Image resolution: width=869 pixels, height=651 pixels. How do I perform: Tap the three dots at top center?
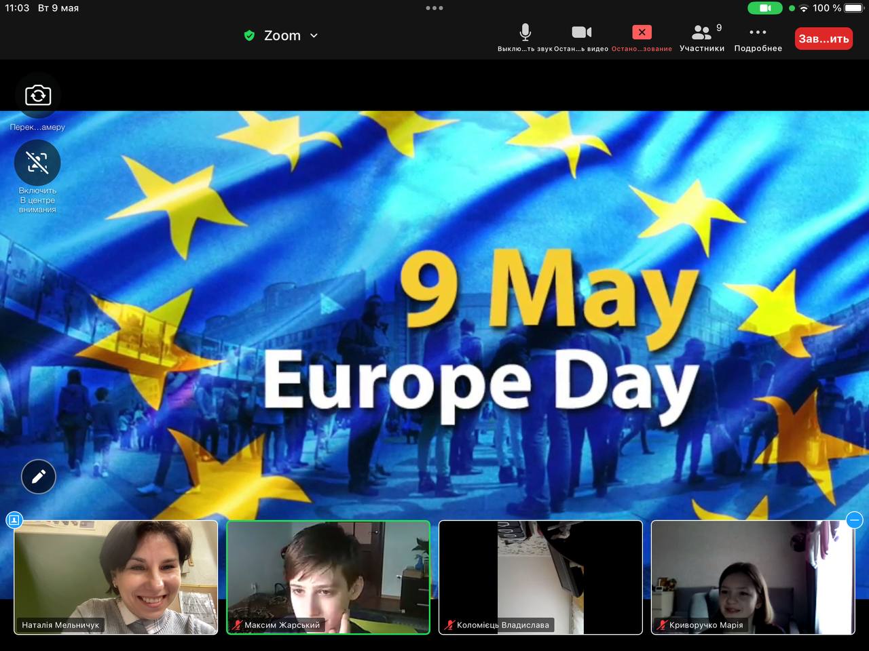(434, 8)
